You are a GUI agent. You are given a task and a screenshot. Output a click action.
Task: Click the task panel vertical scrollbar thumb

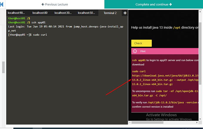(200, 53)
